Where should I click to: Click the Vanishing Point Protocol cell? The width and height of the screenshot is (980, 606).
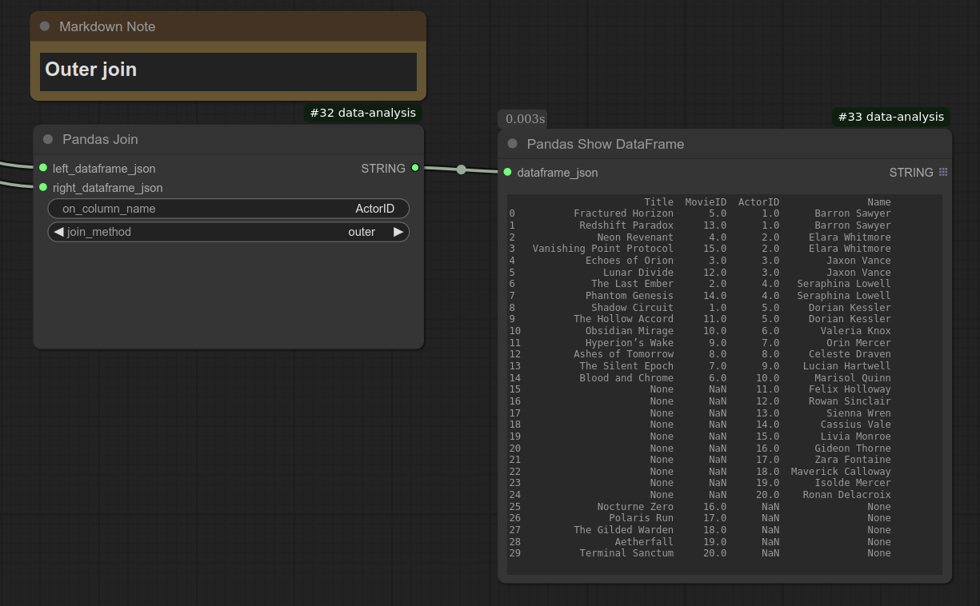(x=603, y=249)
